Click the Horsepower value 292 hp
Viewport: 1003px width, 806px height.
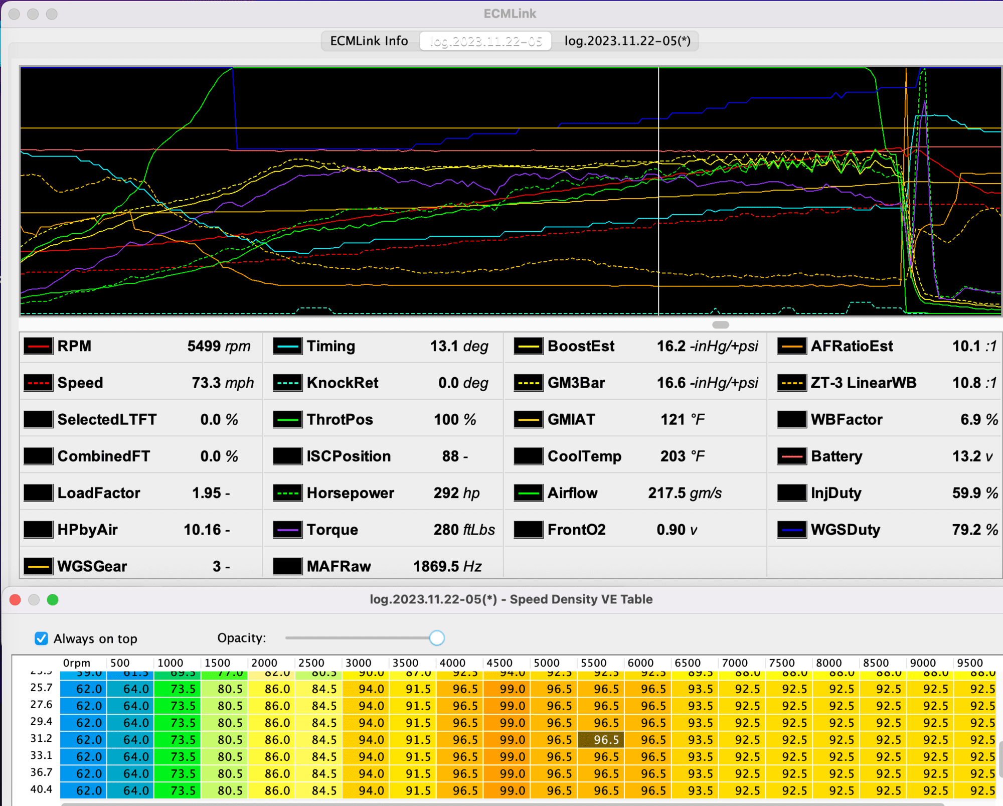click(x=456, y=493)
